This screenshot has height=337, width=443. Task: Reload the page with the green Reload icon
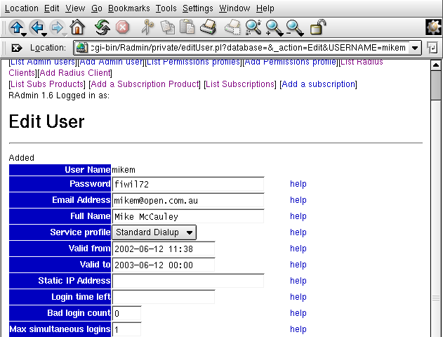102,27
